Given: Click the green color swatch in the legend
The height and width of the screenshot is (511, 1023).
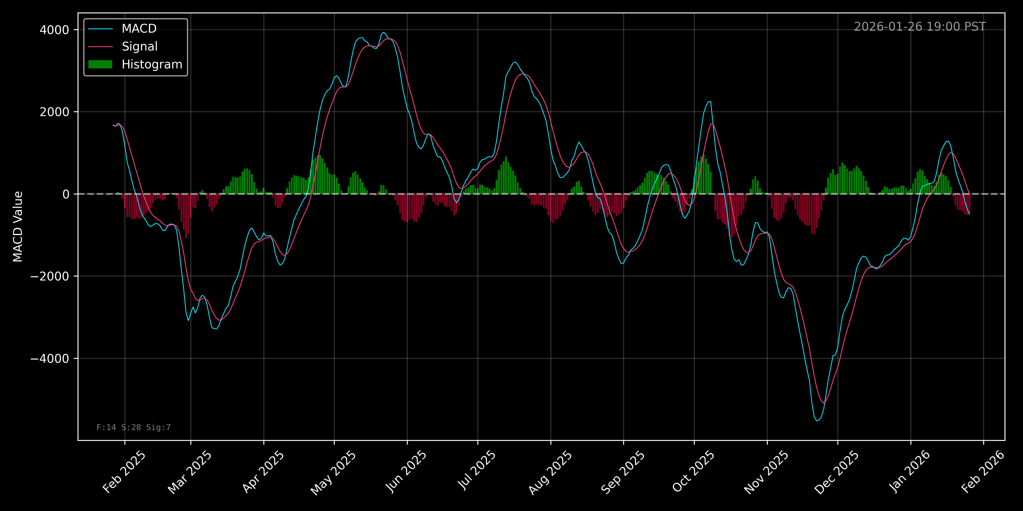Looking at the screenshot, I should tap(101, 64).
